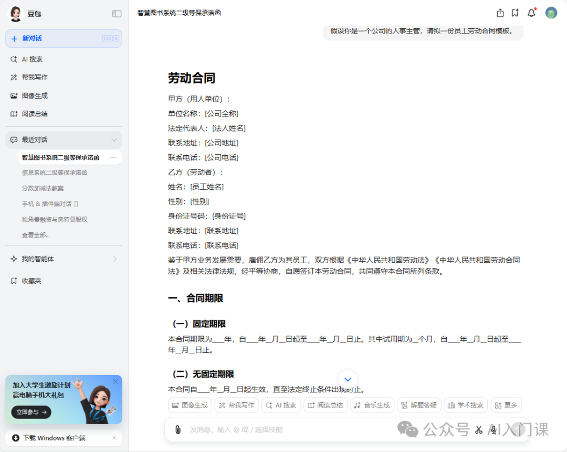Select the AI 搜索 skill chip above input
Image resolution: width=567 pixels, height=452 pixels.
coord(281,405)
